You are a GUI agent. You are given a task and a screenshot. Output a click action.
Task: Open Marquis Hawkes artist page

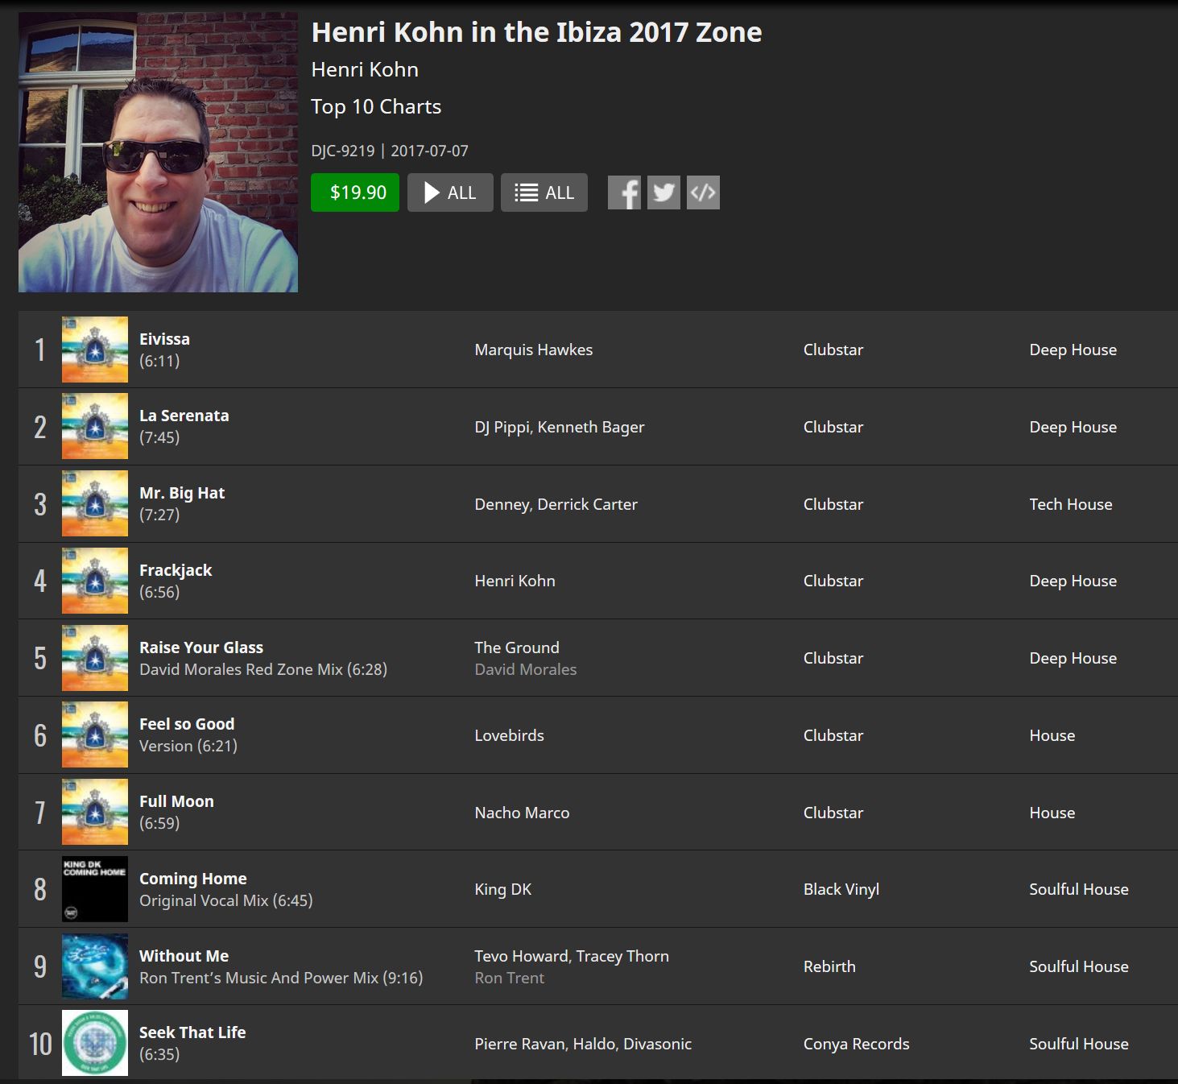click(x=533, y=350)
